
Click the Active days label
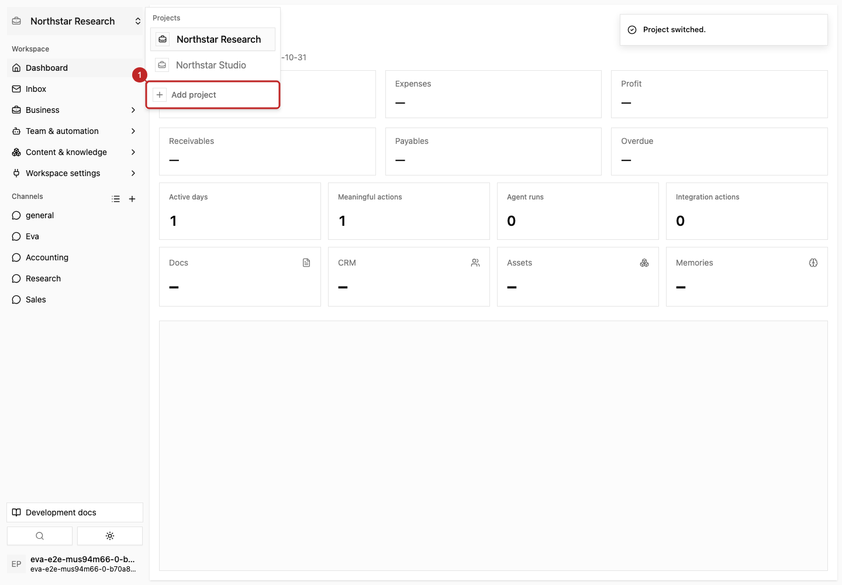click(188, 197)
